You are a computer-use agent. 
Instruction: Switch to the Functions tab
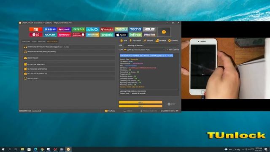(x=26, y=41)
